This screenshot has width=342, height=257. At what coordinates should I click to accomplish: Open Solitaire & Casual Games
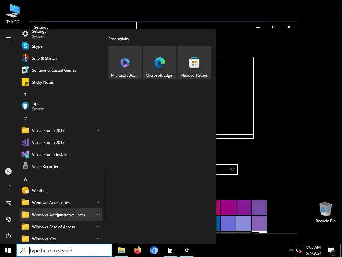click(x=61, y=70)
